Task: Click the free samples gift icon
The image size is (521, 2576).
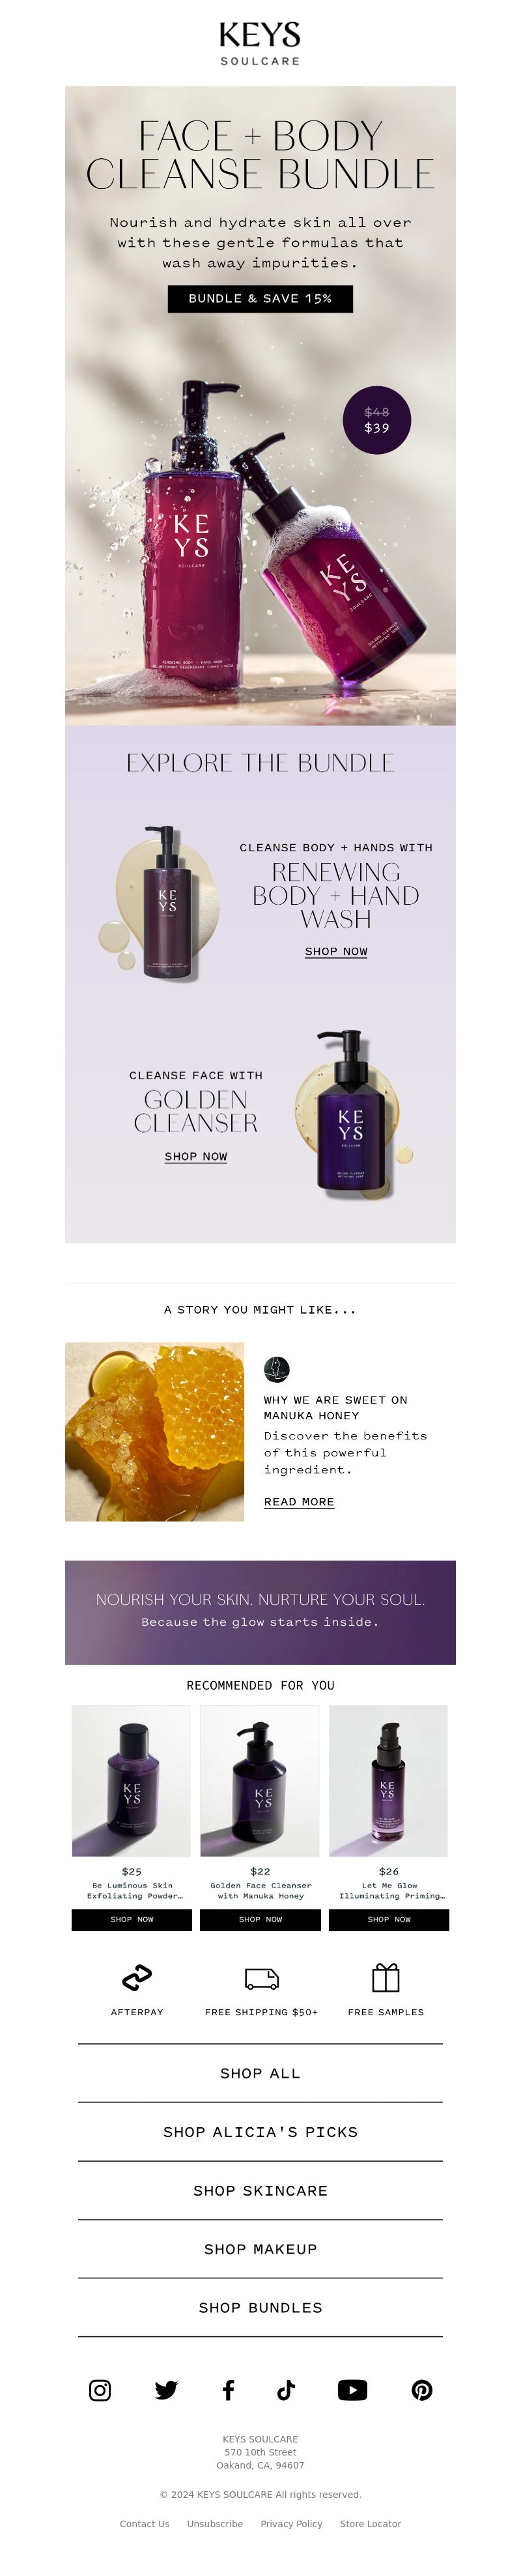Action: (386, 1977)
